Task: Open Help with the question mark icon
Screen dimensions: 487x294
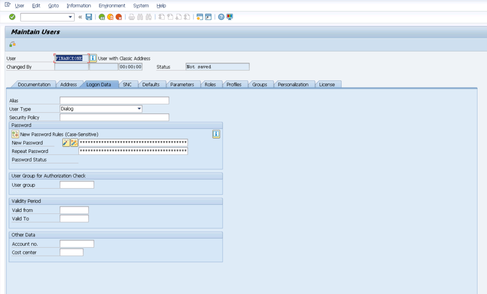Action: [x=221, y=17]
